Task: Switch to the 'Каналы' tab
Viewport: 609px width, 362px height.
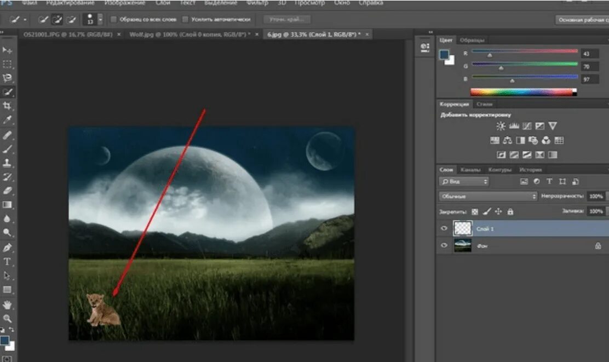Action: (x=470, y=170)
